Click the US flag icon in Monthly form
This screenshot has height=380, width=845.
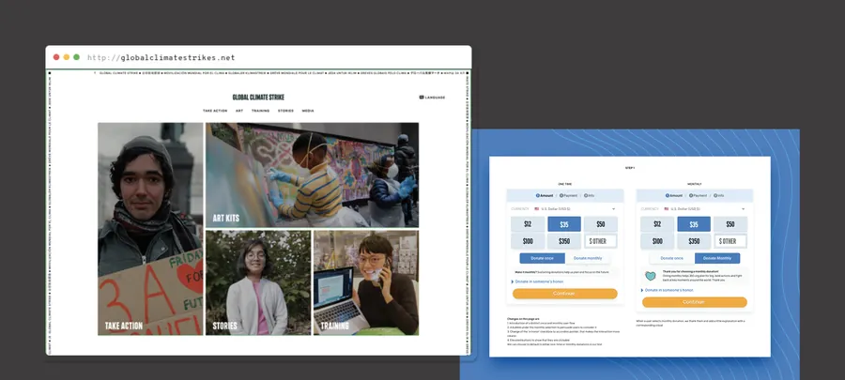point(667,209)
